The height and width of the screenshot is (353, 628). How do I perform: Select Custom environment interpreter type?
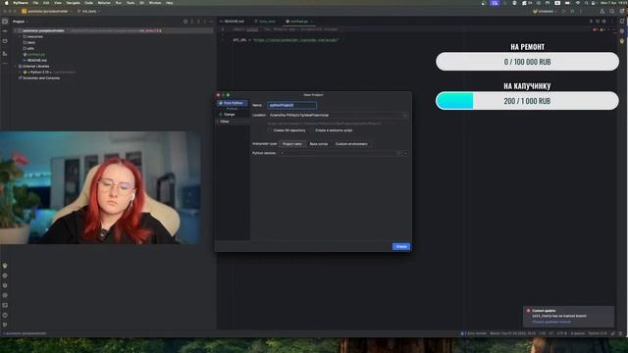coord(351,144)
